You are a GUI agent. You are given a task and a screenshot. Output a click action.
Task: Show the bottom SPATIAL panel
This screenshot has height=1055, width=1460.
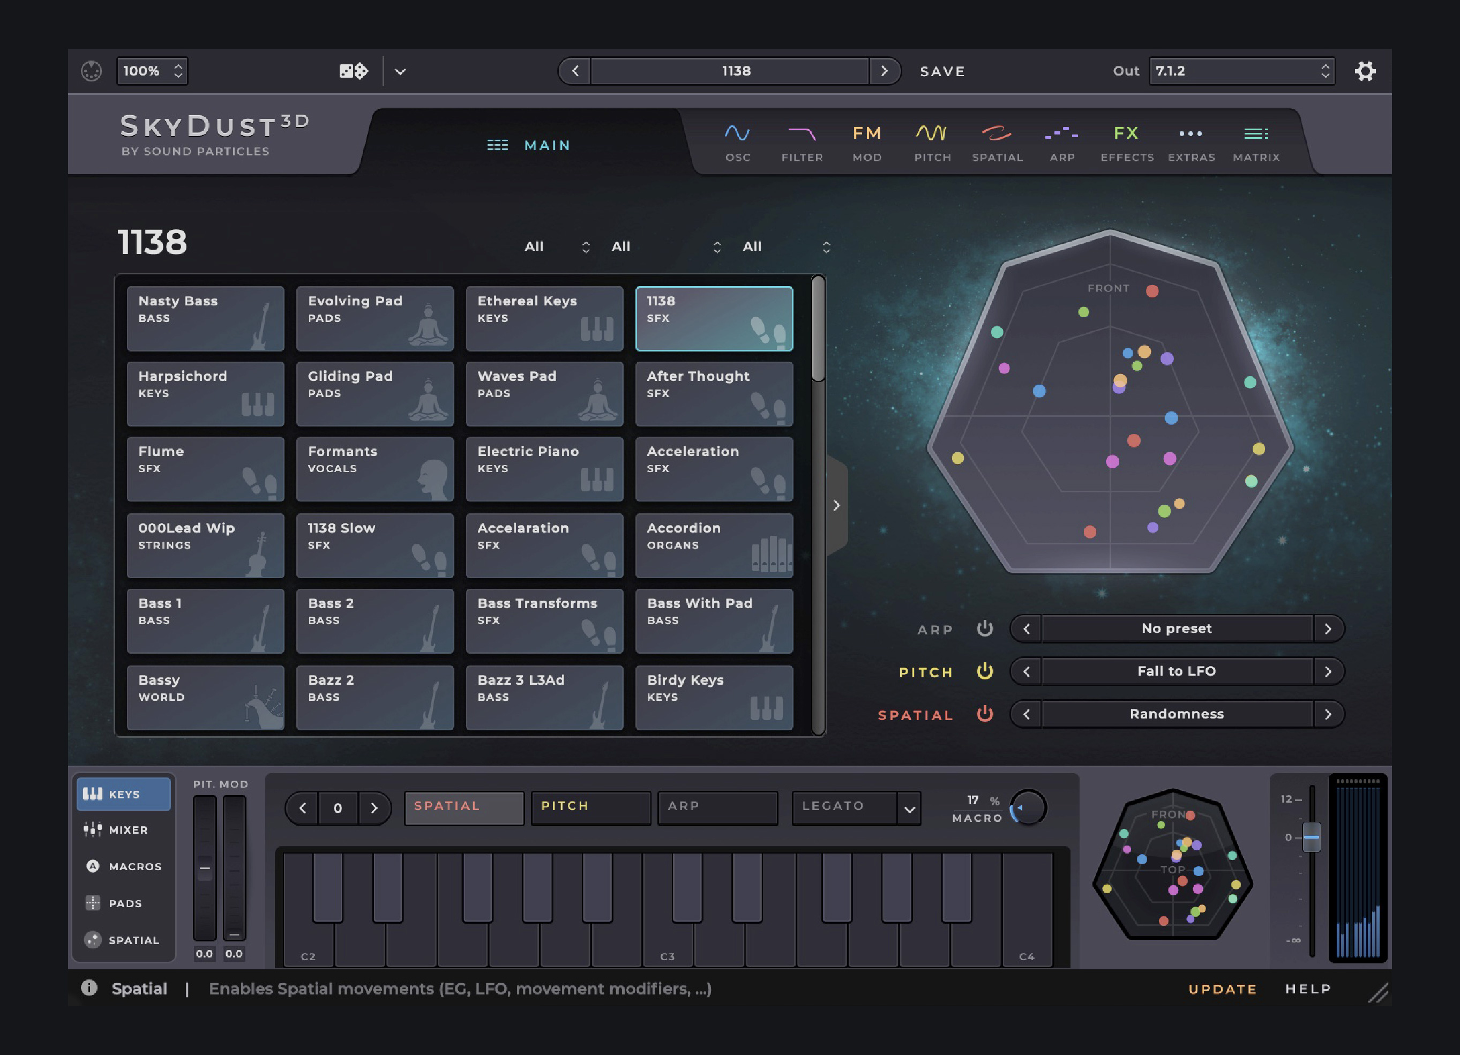123,940
